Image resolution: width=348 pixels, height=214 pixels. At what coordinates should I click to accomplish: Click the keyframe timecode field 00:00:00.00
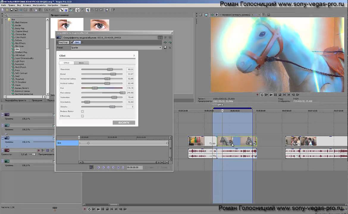coord(134,167)
